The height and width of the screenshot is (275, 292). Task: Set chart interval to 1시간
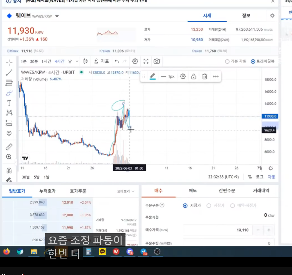46,61
